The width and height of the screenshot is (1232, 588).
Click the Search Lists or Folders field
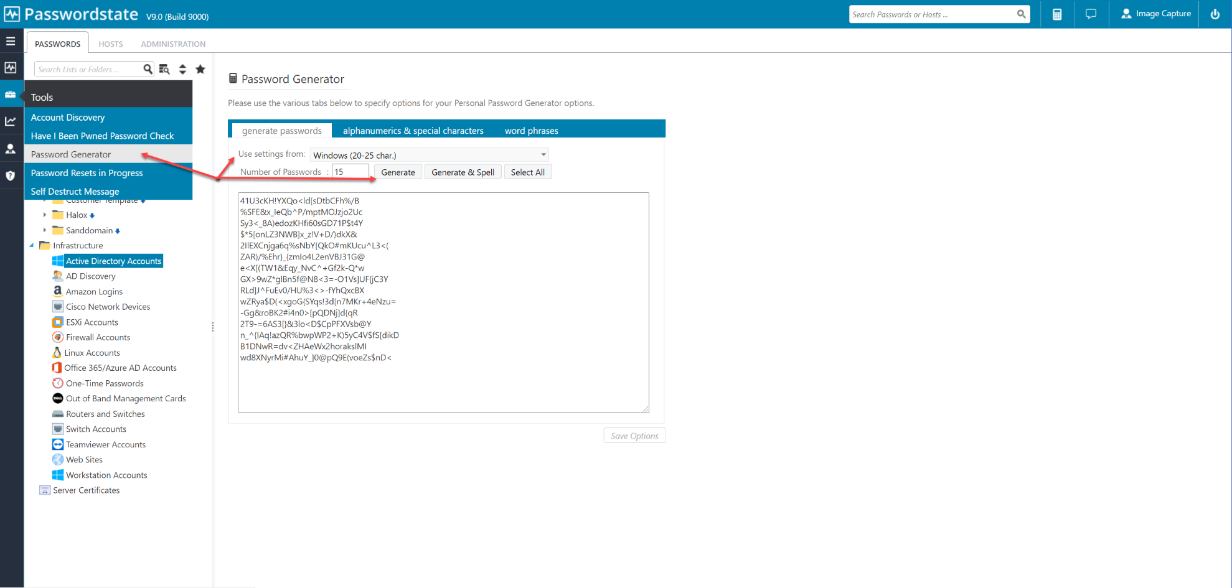point(88,69)
